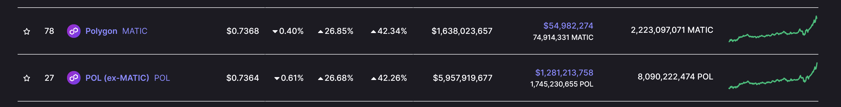Click the POL (ex-MATIC) logo icon
841x107 pixels.
[x=74, y=78]
